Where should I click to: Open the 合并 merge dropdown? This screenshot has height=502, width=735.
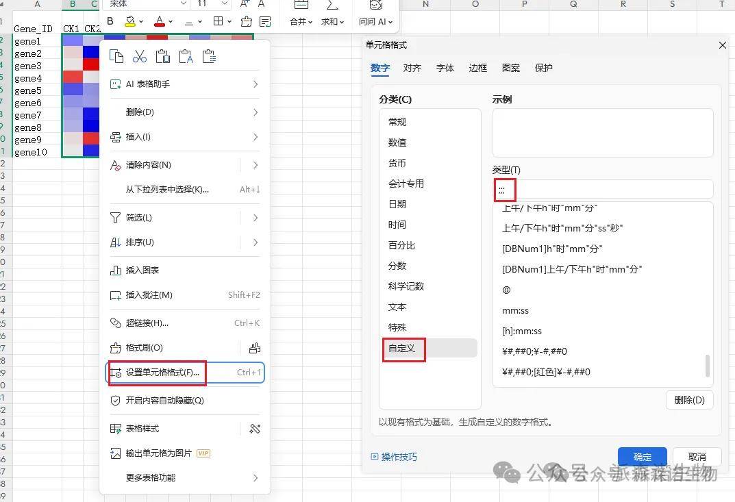pos(301,22)
